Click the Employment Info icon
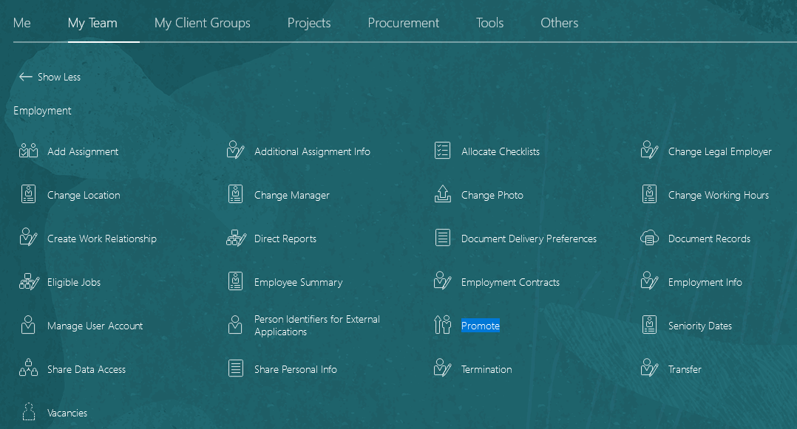797x429 pixels. (650, 281)
